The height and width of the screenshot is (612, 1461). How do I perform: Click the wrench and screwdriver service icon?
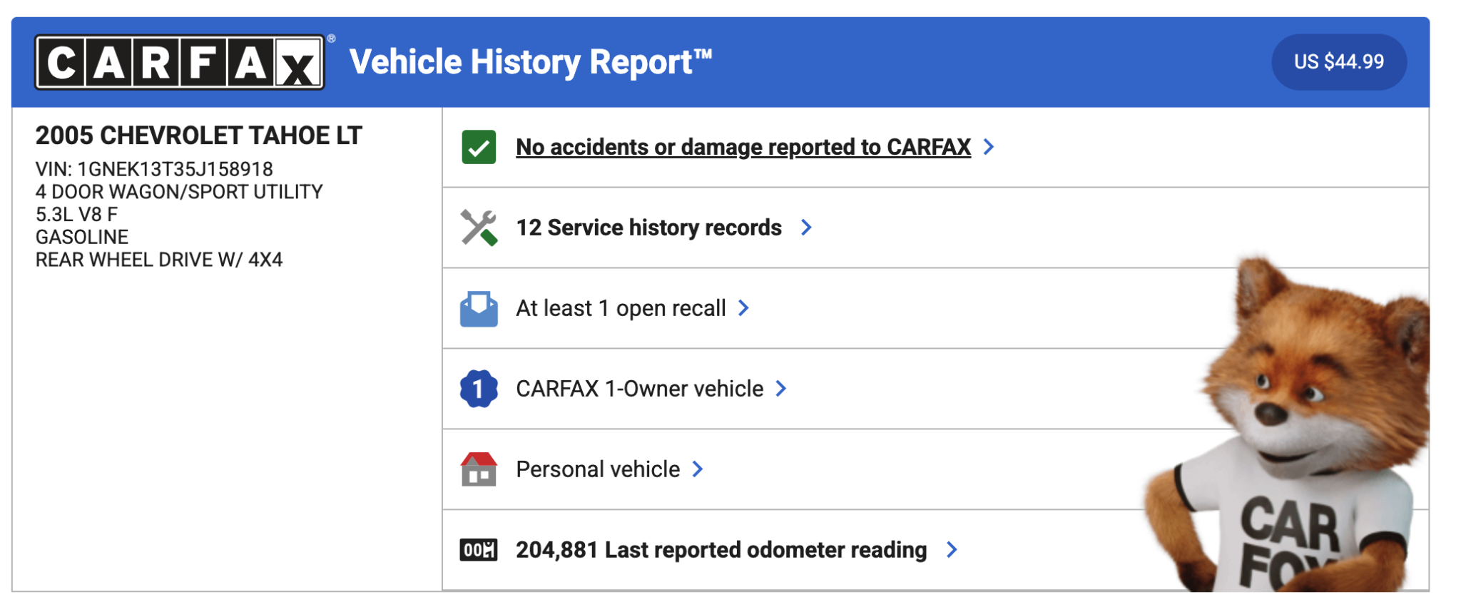point(479,228)
